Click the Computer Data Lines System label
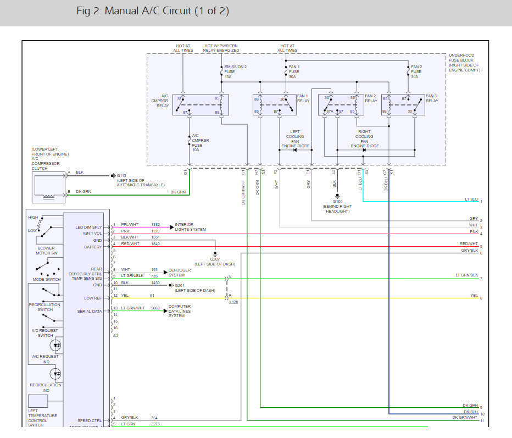Viewport: 512px width, 438px height. [180, 311]
